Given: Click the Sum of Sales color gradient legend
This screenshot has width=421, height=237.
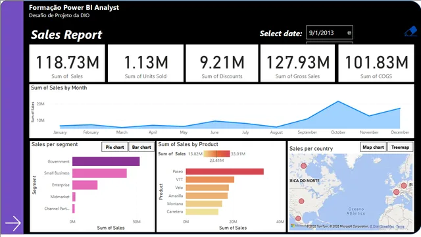Looking at the screenshot, I should pyautogui.click(x=216, y=153).
